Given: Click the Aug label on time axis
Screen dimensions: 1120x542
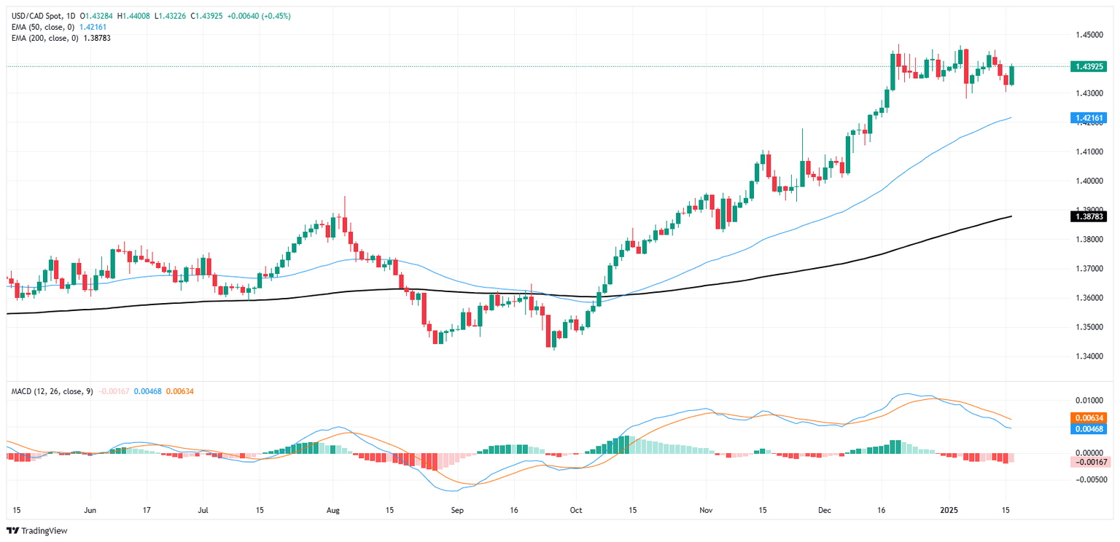Looking at the screenshot, I should (x=333, y=511).
